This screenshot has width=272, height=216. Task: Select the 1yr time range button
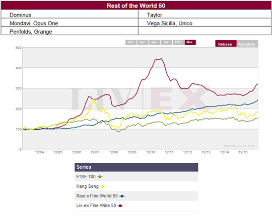[143, 42]
